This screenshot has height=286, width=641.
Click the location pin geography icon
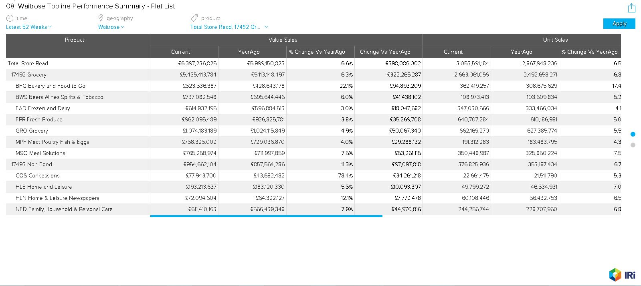click(x=101, y=18)
